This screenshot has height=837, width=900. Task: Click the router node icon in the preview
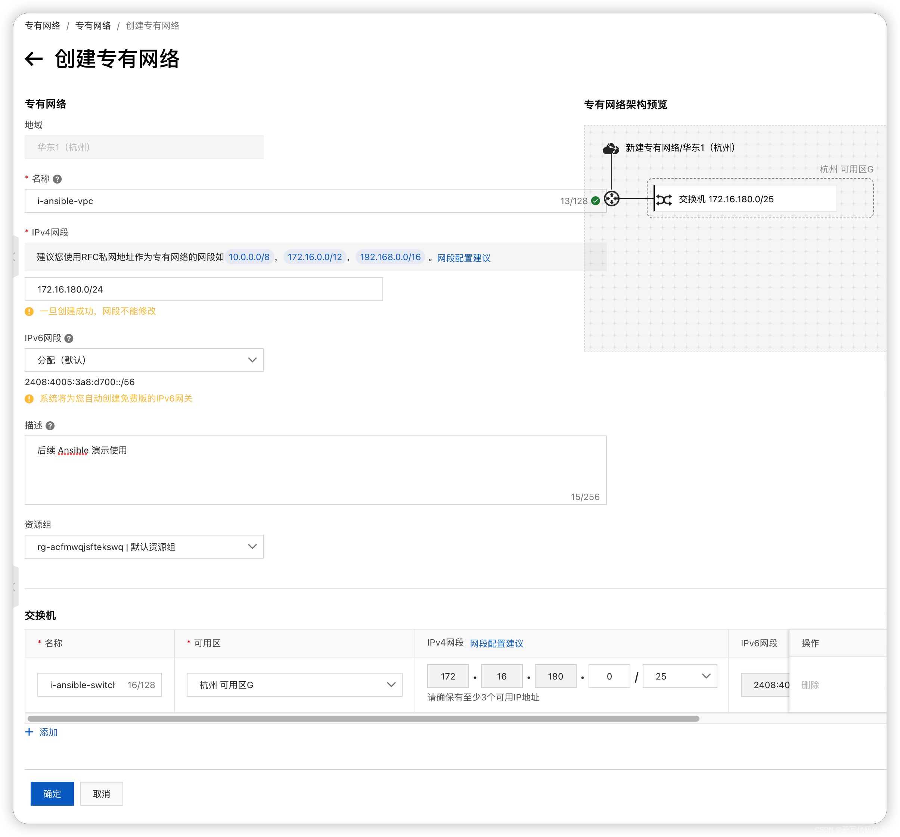612,199
